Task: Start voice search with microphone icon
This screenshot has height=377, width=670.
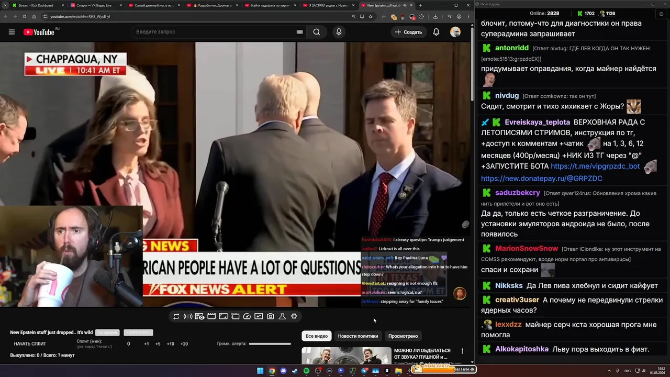Action: tap(339, 32)
